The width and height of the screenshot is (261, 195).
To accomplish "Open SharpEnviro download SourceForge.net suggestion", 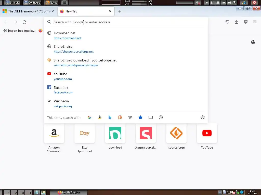I will point(126,62).
